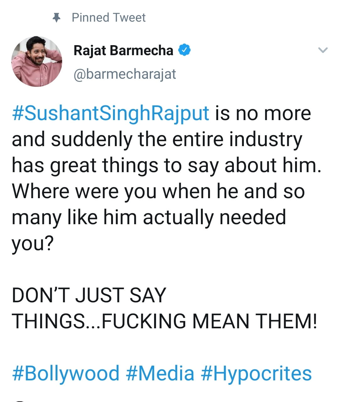
Task: Select the #Hypocrites hashtag
Action: coord(256,373)
